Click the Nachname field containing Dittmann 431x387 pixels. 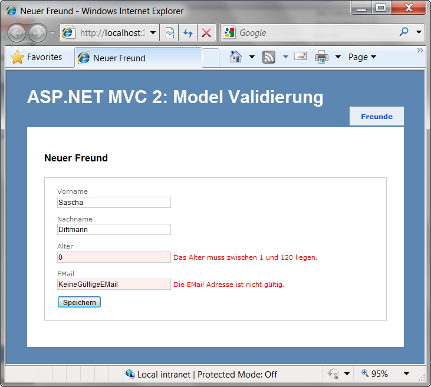click(114, 230)
